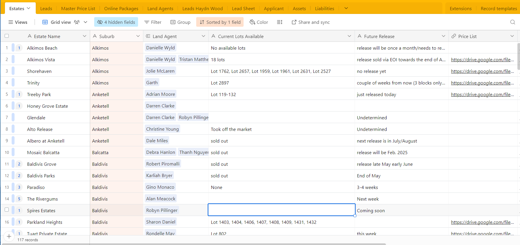520x245 pixels.
Task: Click the blue color bar beside Alkimos Beach
Action: [13, 48]
